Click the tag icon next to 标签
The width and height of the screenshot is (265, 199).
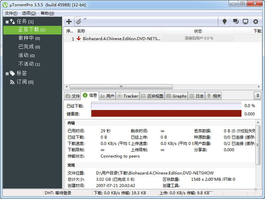(12, 73)
